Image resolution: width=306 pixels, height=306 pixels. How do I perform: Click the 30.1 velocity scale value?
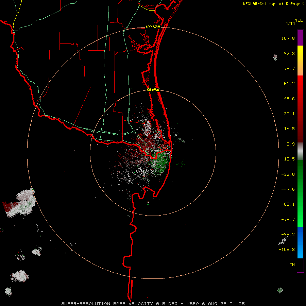pos(289,114)
